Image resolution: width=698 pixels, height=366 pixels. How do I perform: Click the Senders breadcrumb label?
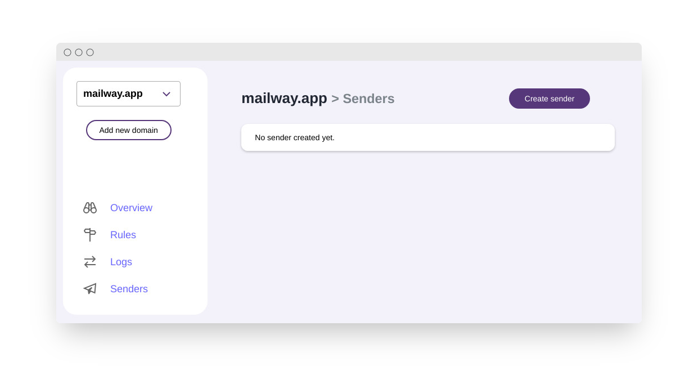point(368,99)
